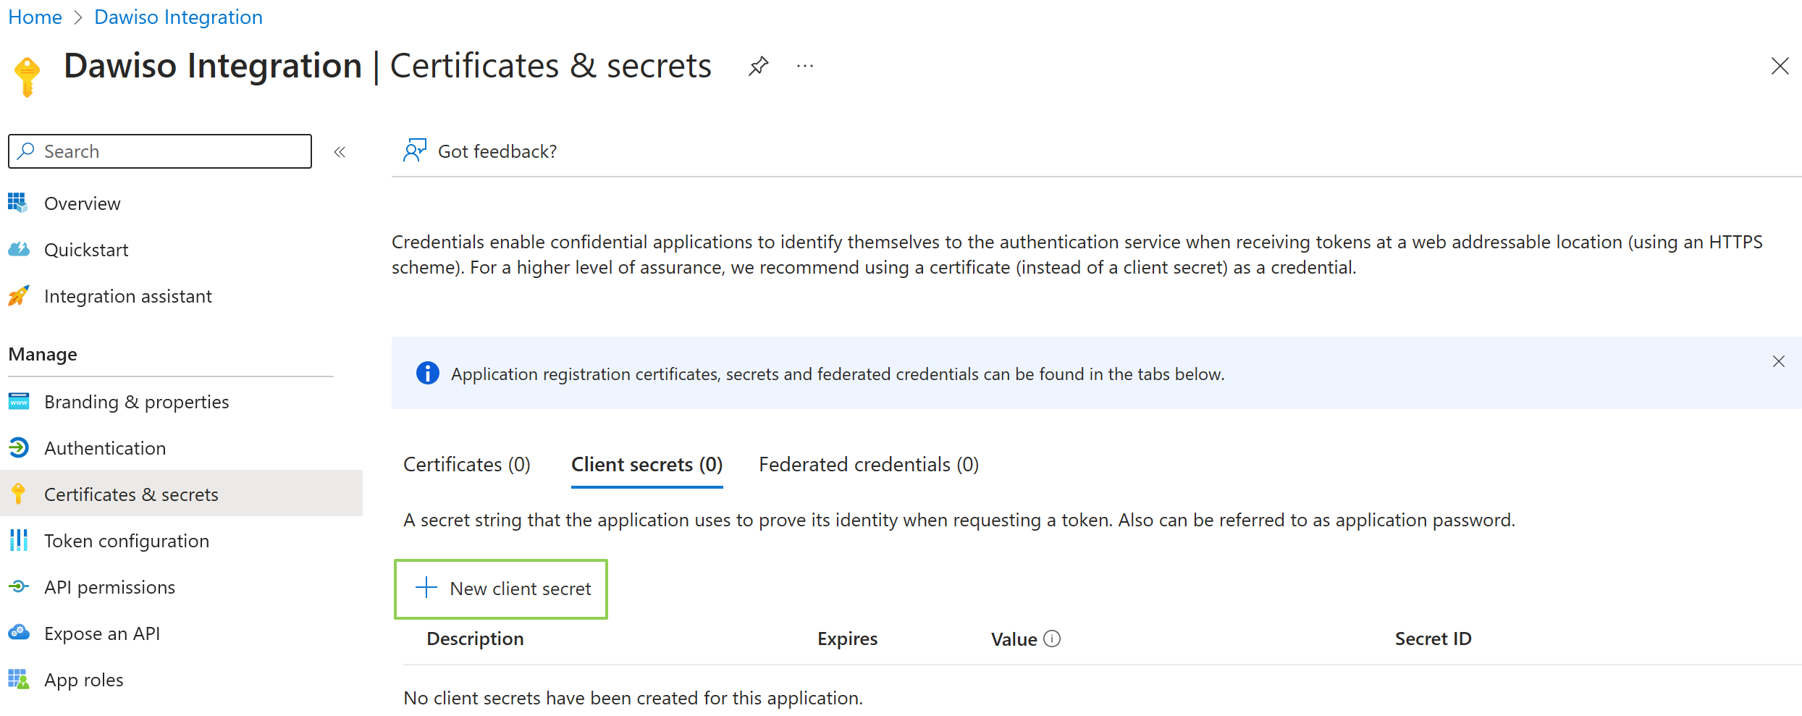This screenshot has height=716, width=1802.
Task: Click the Integration assistant rocket icon
Action: click(19, 296)
